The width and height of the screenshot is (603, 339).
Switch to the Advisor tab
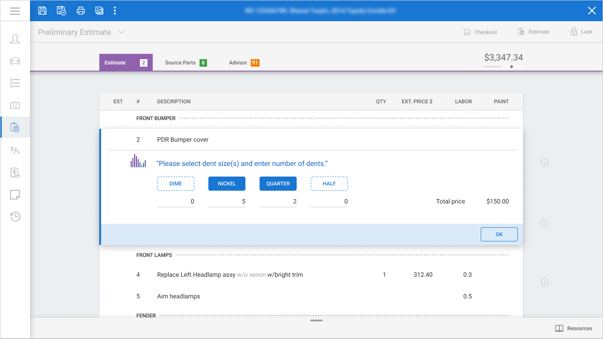point(244,63)
